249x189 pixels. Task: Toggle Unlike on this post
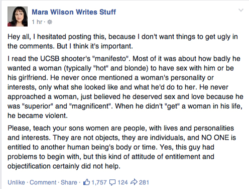click(x=16, y=182)
